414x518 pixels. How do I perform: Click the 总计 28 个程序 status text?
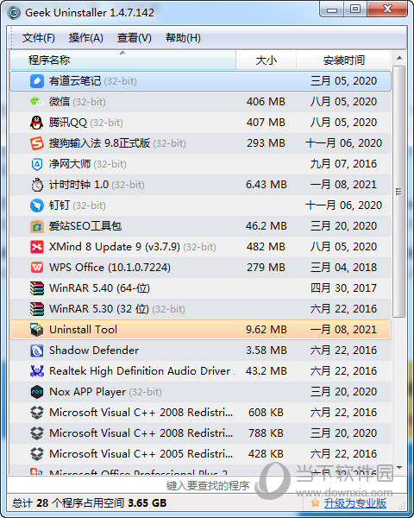click(89, 503)
